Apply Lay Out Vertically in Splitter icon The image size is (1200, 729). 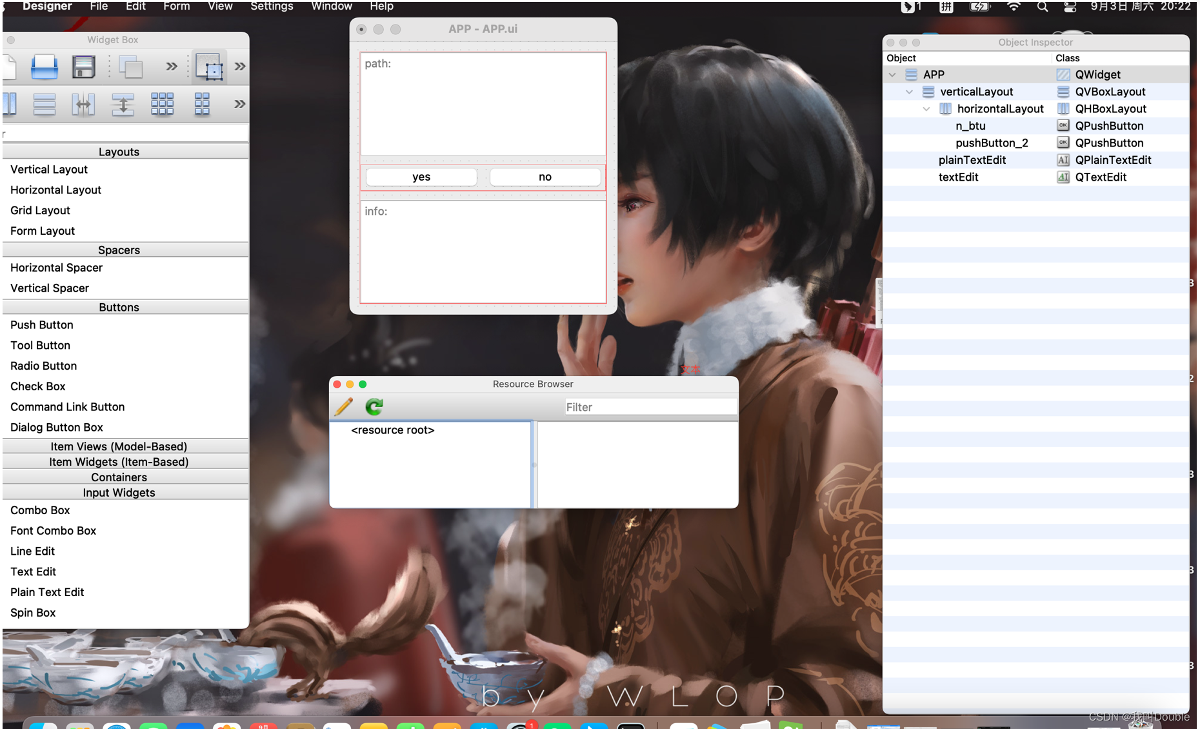pyautogui.click(x=123, y=104)
